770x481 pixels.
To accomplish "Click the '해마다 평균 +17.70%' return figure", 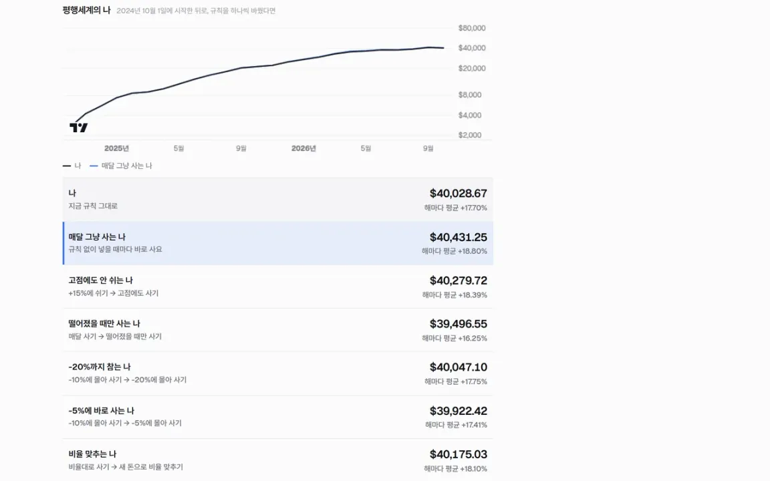I will 456,208.
